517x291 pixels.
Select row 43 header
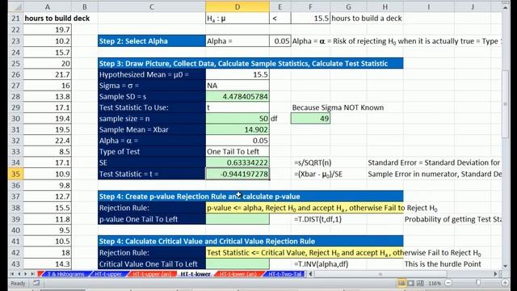15,264
